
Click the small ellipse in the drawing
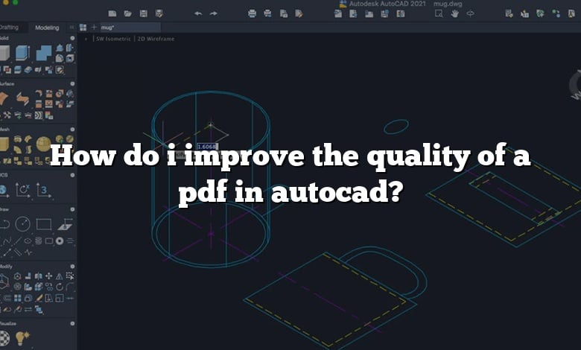[x=396, y=127]
